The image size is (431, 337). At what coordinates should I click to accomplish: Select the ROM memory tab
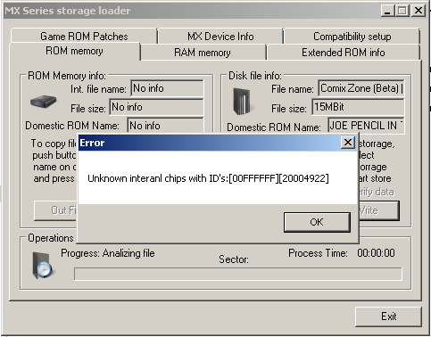coord(74,51)
